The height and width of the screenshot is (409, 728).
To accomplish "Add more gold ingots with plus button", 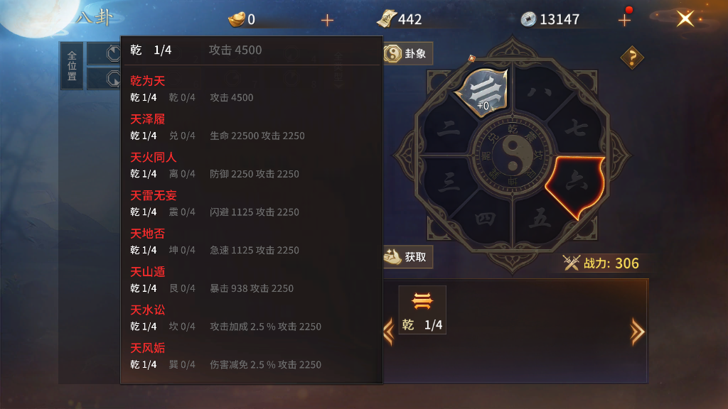I will (327, 20).
